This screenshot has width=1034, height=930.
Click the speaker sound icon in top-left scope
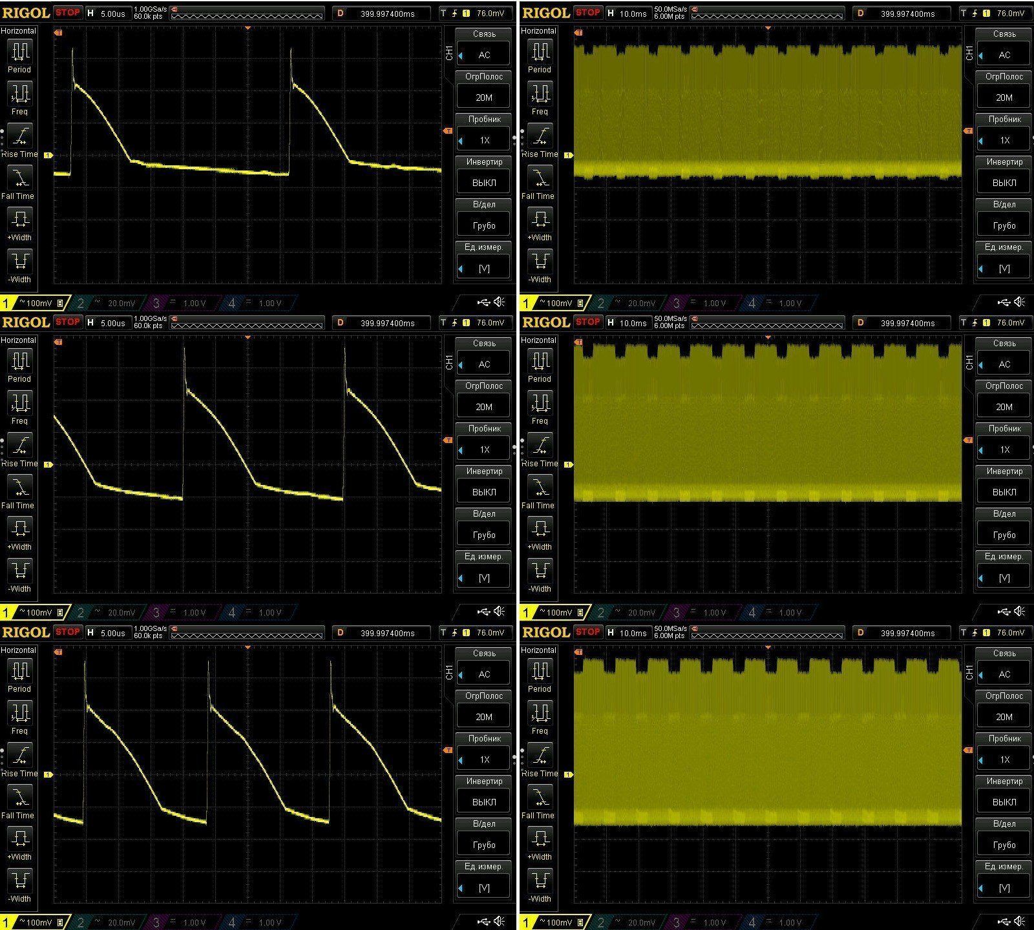(x=500, y=302)
